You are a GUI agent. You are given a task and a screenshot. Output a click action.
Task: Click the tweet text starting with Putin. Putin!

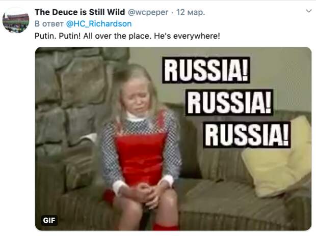(127, 36)
